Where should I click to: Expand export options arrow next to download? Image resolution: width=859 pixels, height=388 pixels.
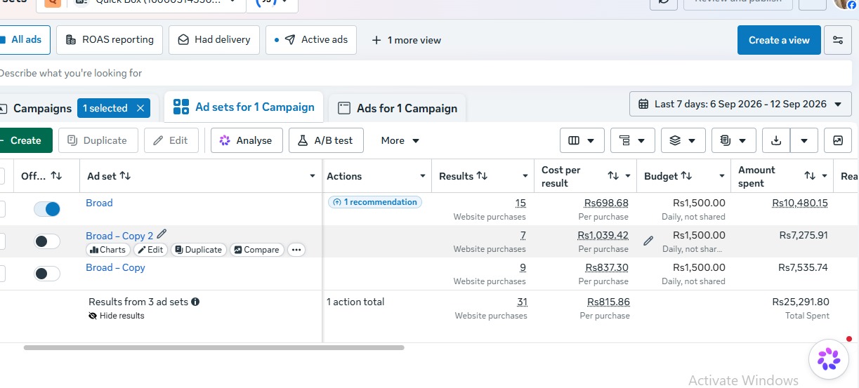point(804,140)
